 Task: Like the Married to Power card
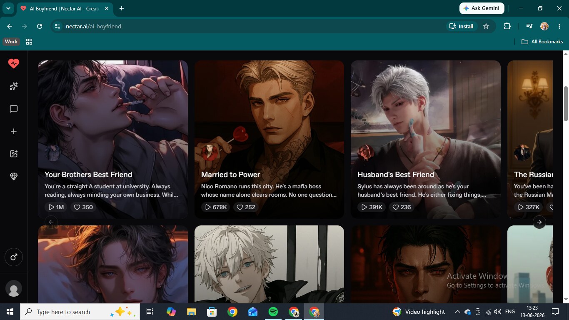coord(245,207)
